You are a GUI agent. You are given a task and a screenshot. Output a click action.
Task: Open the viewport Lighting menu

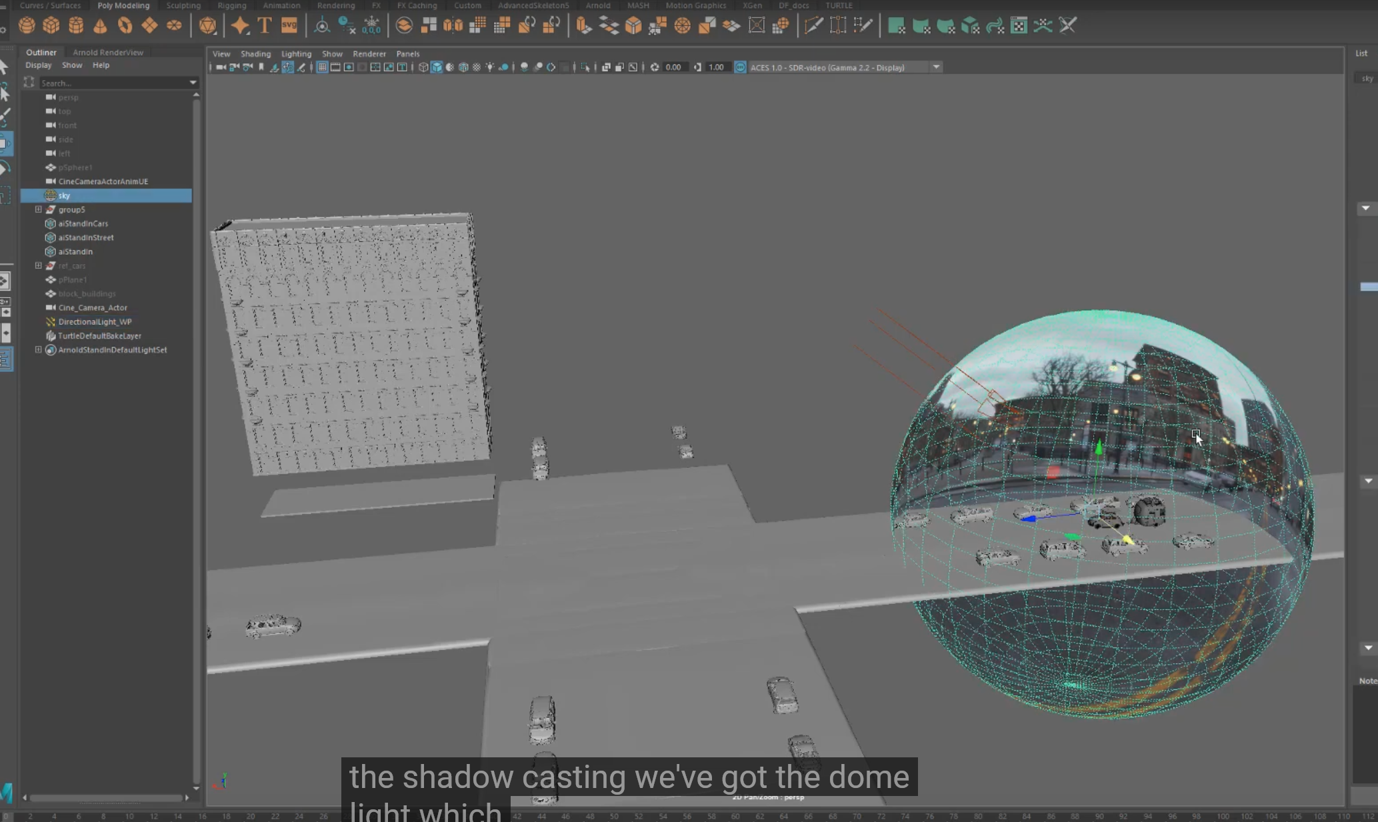[296, 54]
